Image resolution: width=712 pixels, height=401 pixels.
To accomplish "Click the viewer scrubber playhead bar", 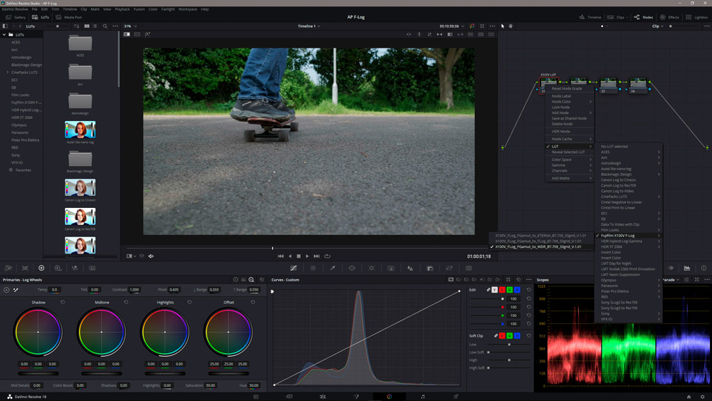I will (x=273, y=249).
